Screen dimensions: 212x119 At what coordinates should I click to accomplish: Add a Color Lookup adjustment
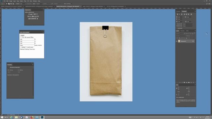[x=38, y=17]
